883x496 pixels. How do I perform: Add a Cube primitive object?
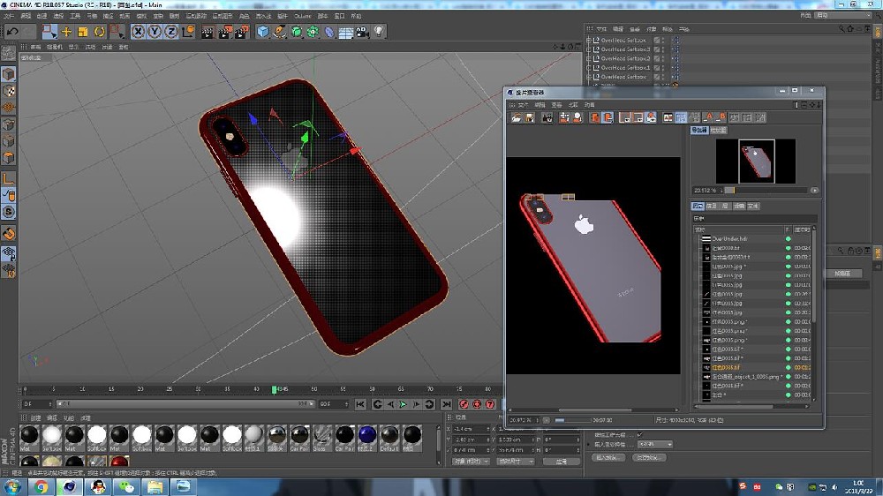tap(263, 32)
